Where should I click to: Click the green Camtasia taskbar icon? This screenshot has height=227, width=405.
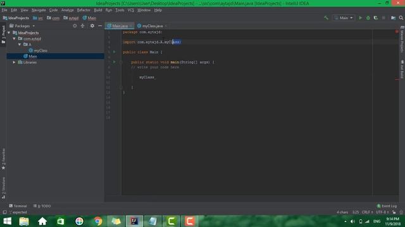(x=171, y=221)
